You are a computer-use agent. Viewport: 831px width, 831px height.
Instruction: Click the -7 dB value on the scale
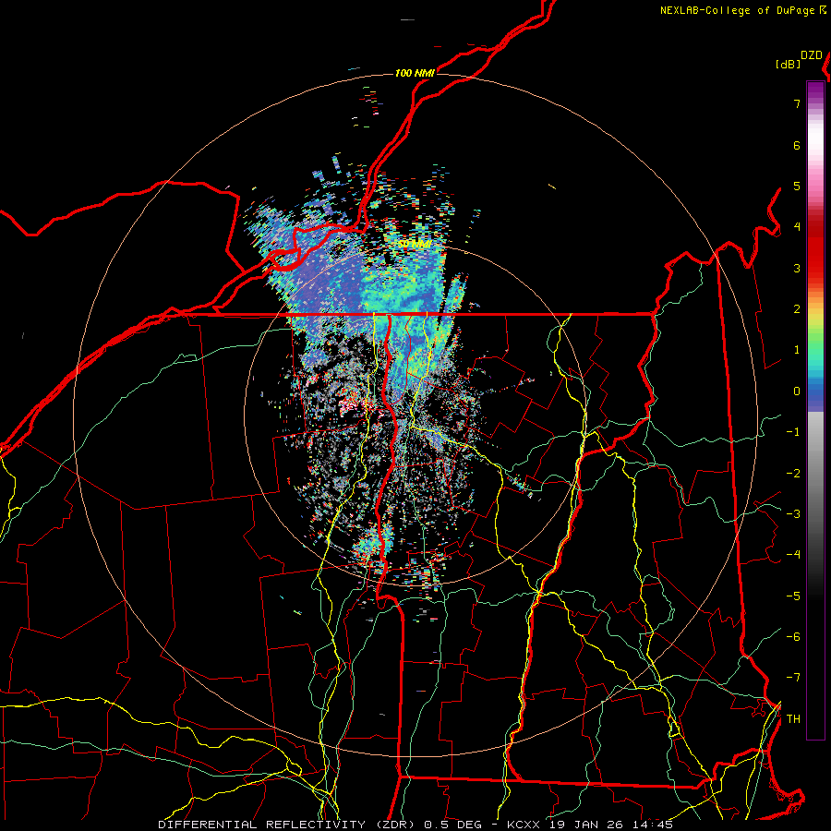tap(793, 678)
